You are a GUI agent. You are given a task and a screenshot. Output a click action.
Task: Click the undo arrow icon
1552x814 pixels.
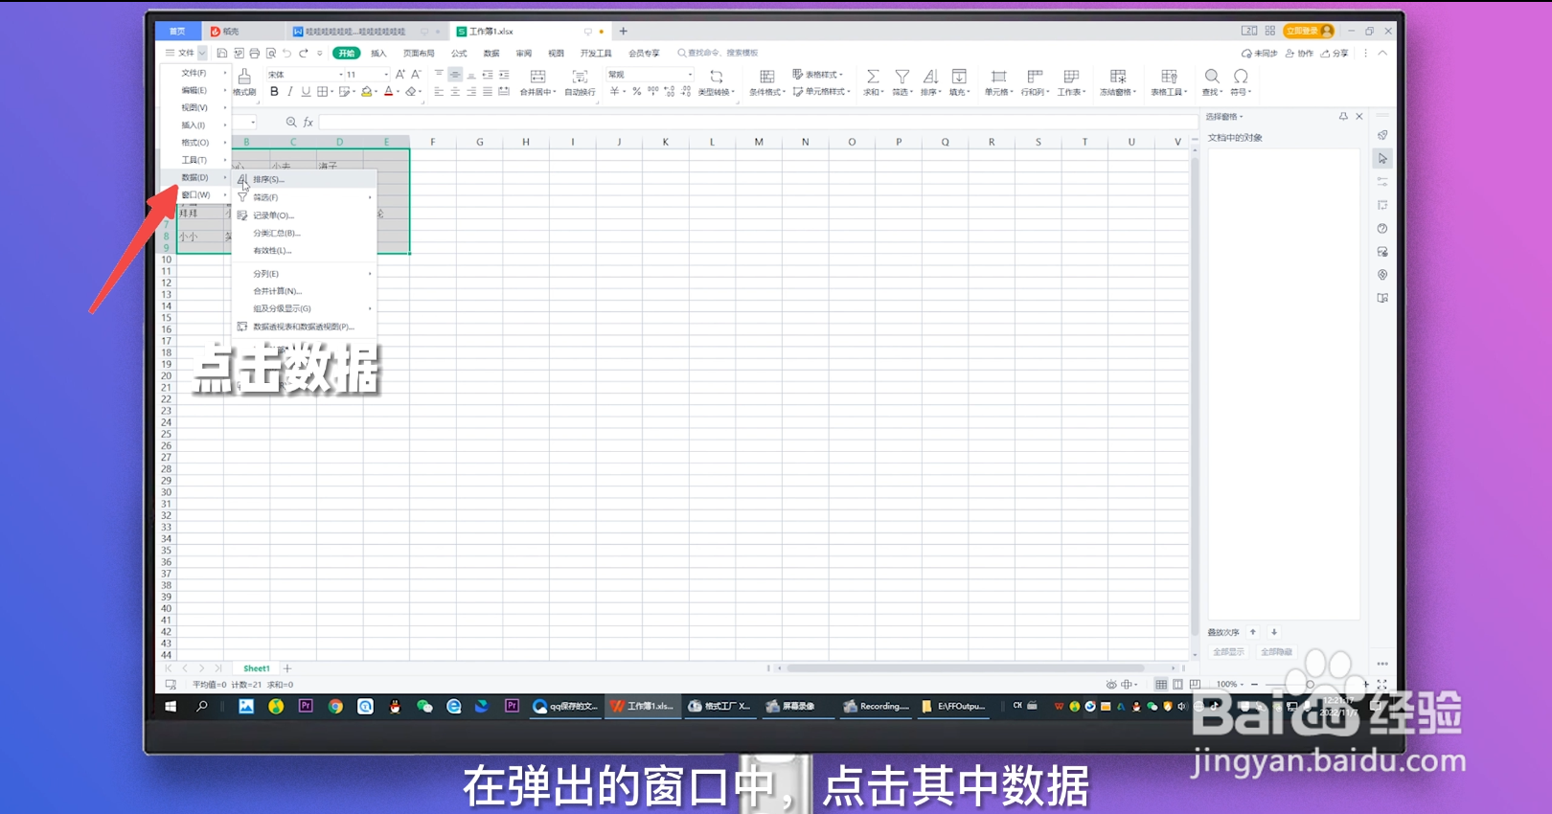pos(286,53)
